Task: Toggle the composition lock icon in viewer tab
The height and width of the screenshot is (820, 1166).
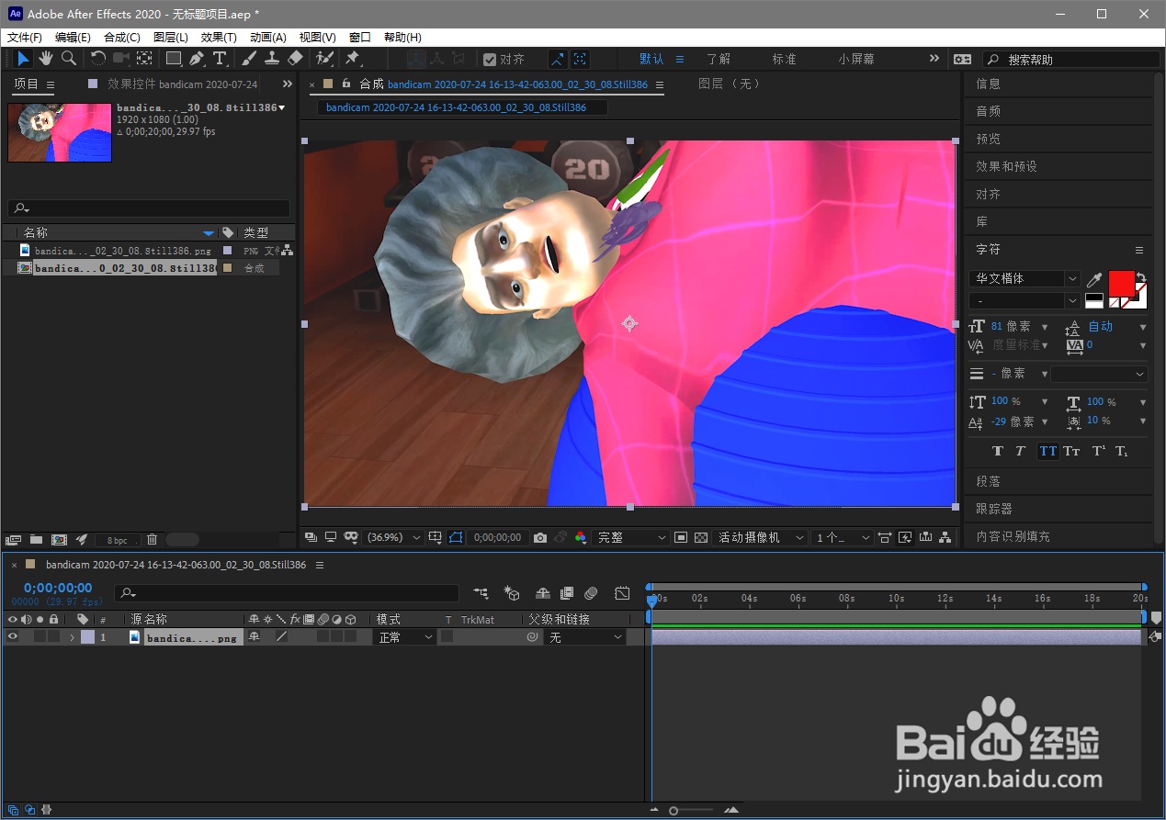Action: [346, 84]
